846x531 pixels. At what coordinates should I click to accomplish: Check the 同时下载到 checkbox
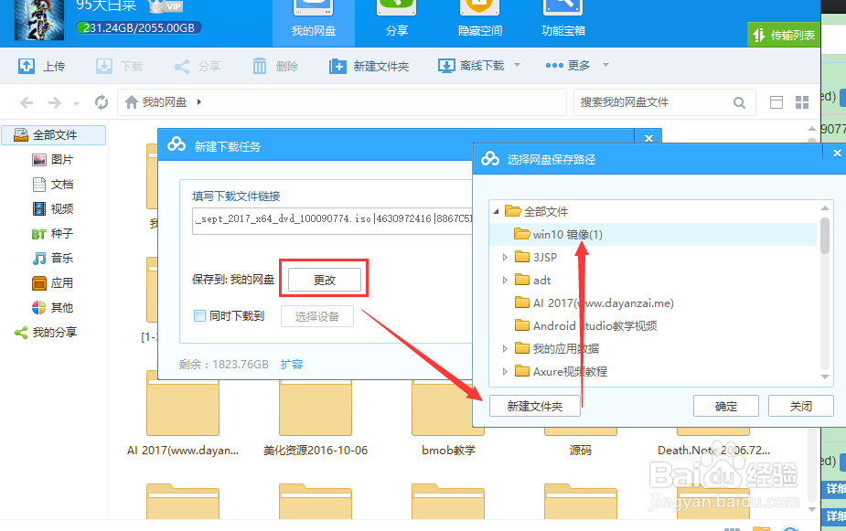199,316
